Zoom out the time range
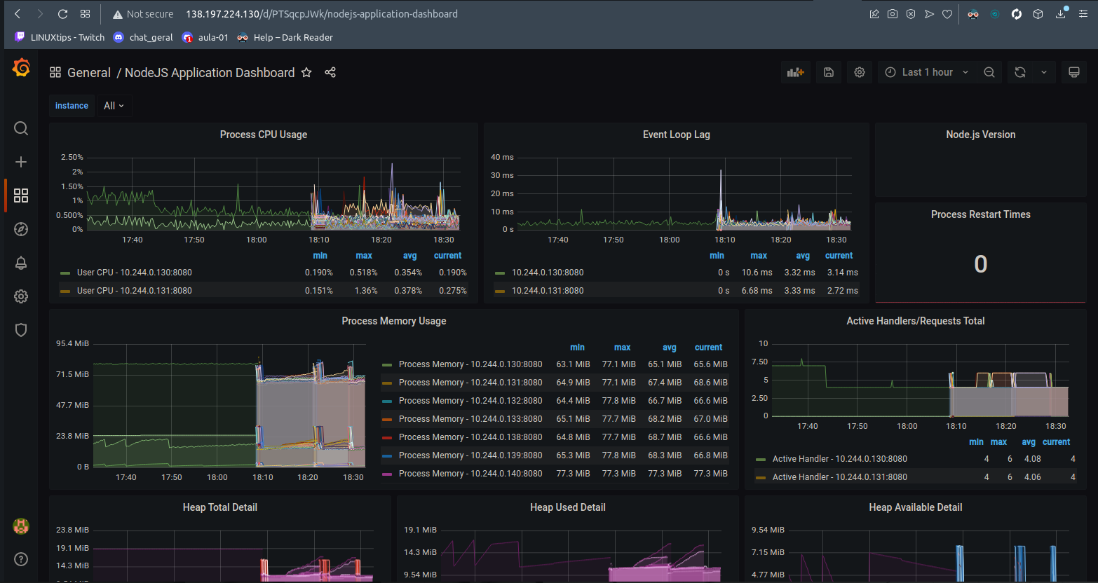This screenshot has width=1098, height=583. 989,72
